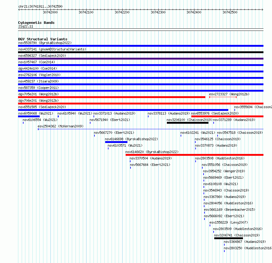Select the red dgv705e201 Wong2012b bar

tap(112, 97)
